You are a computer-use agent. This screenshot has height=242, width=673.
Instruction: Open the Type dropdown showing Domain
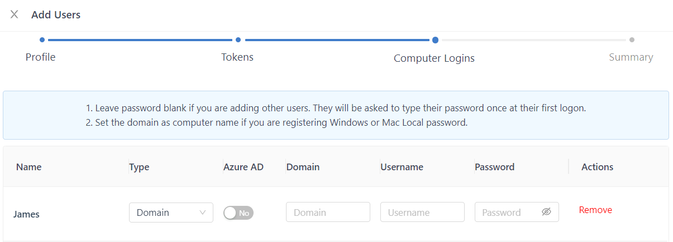click(x=171, y=213)
